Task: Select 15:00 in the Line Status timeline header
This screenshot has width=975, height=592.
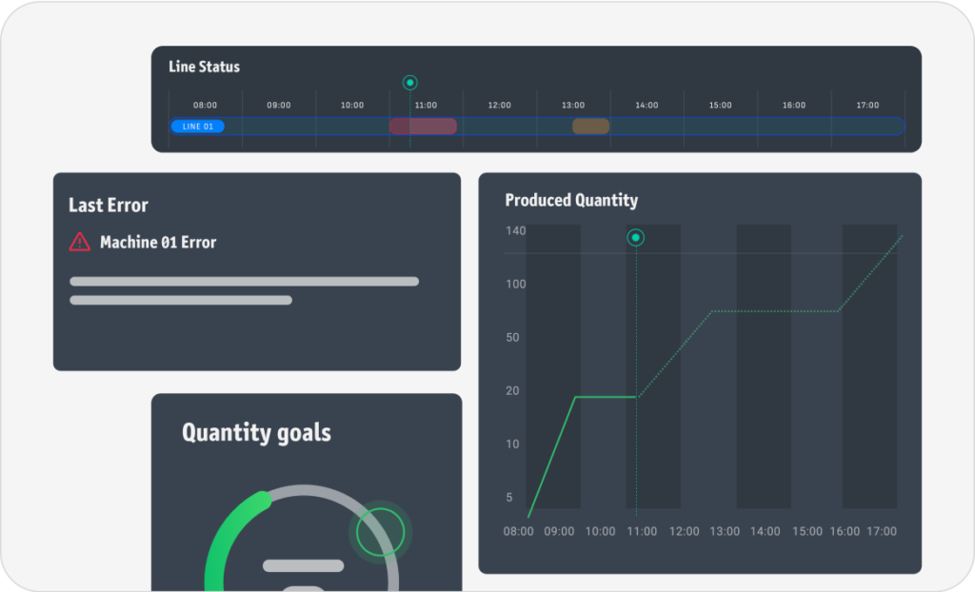Action: pyautogui.click(x=720, y=105)
